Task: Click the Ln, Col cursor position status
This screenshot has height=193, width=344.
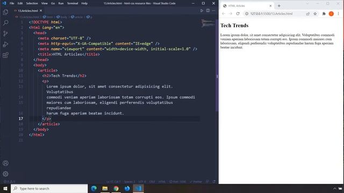Action: 113,182
